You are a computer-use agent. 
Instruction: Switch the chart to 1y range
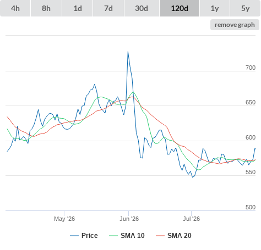pos(215,8)
